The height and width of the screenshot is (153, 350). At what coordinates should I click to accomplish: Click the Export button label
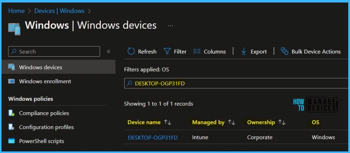[259, 52]
